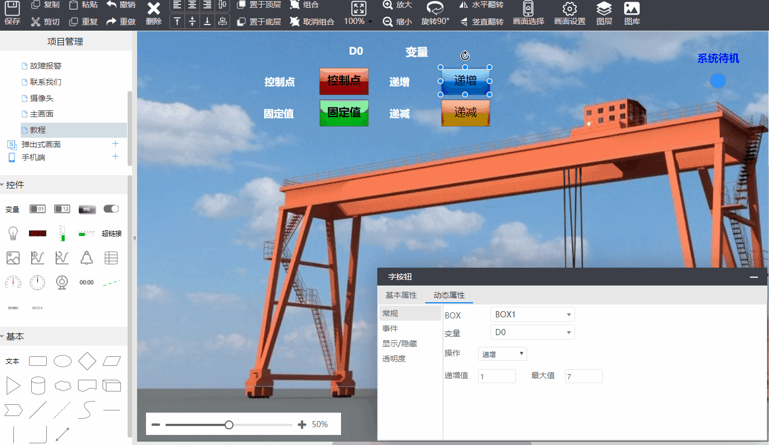Open 画面设置 screen settings
Viewport: 769px width, 445px height.
click(570, 13)
